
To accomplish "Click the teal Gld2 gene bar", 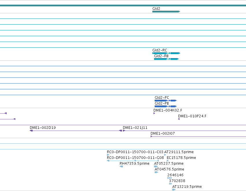I will [166, 12].
